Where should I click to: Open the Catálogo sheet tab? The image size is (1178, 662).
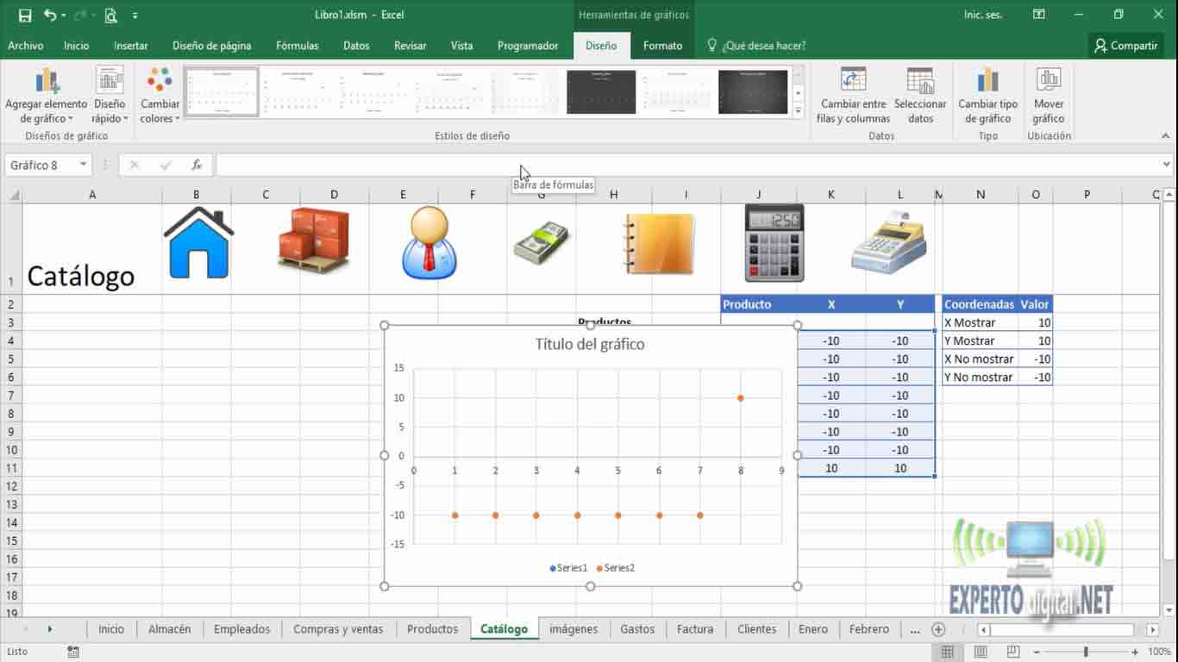(x=504, y=629)
